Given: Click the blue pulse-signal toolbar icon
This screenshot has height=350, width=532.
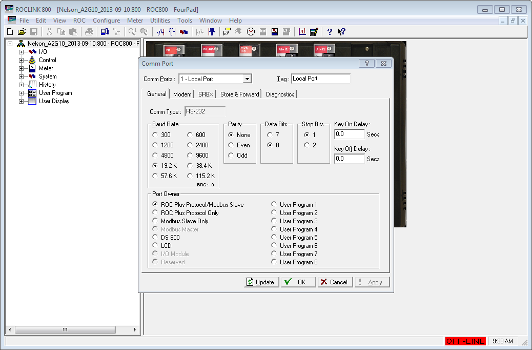Looking at the screenshot, I should click(172, 32).
